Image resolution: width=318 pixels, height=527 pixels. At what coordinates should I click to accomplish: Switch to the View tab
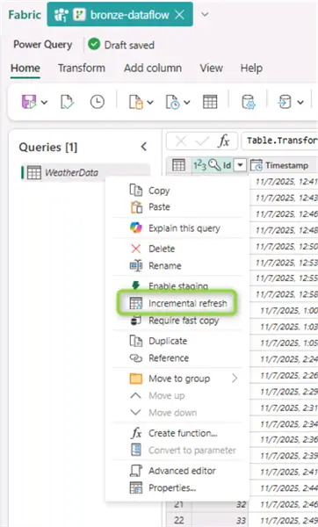(x=211, y=68)
